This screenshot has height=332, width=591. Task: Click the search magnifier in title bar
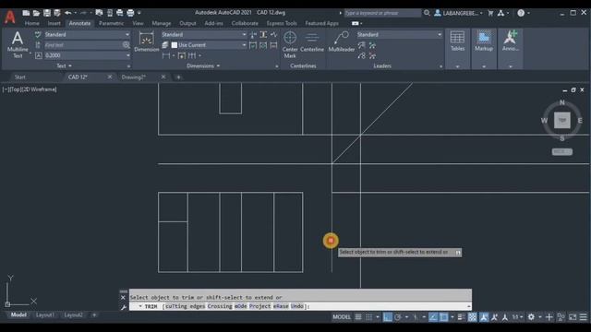[x=427, y=13]
